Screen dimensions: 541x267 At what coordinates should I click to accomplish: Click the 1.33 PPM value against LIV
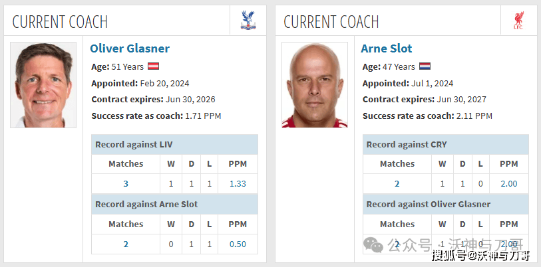[238, 183]
